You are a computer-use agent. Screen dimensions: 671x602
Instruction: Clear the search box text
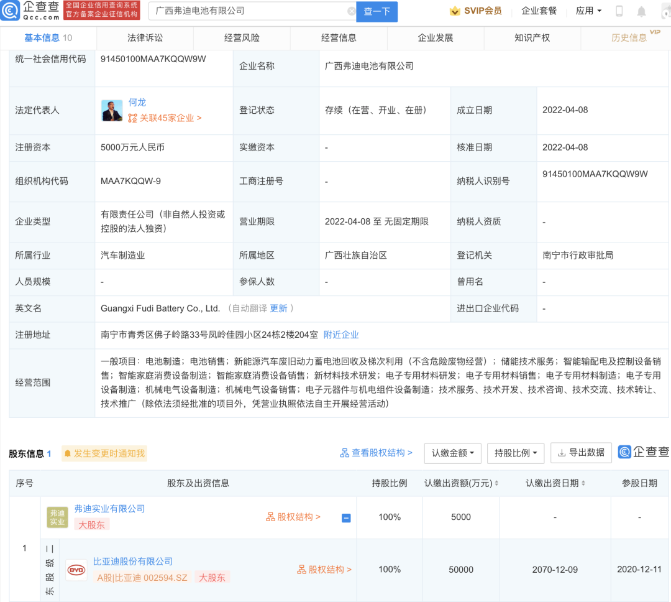351,11
